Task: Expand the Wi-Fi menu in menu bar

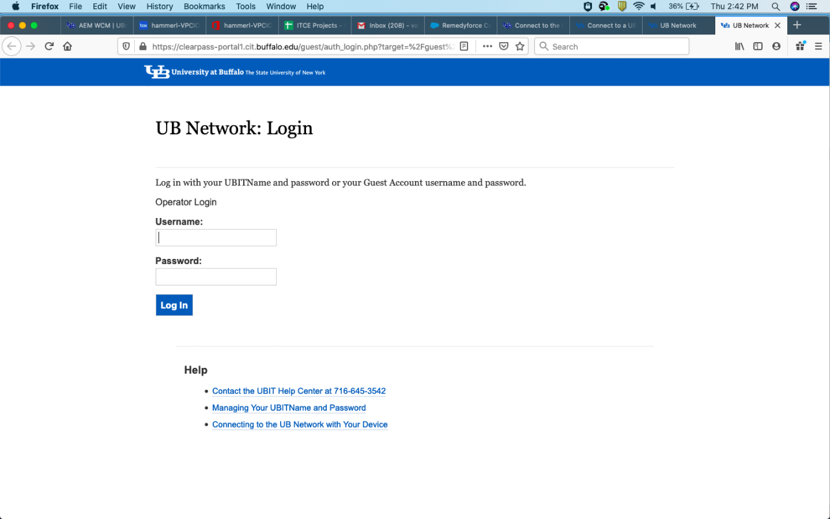Action: coord(639,6)
